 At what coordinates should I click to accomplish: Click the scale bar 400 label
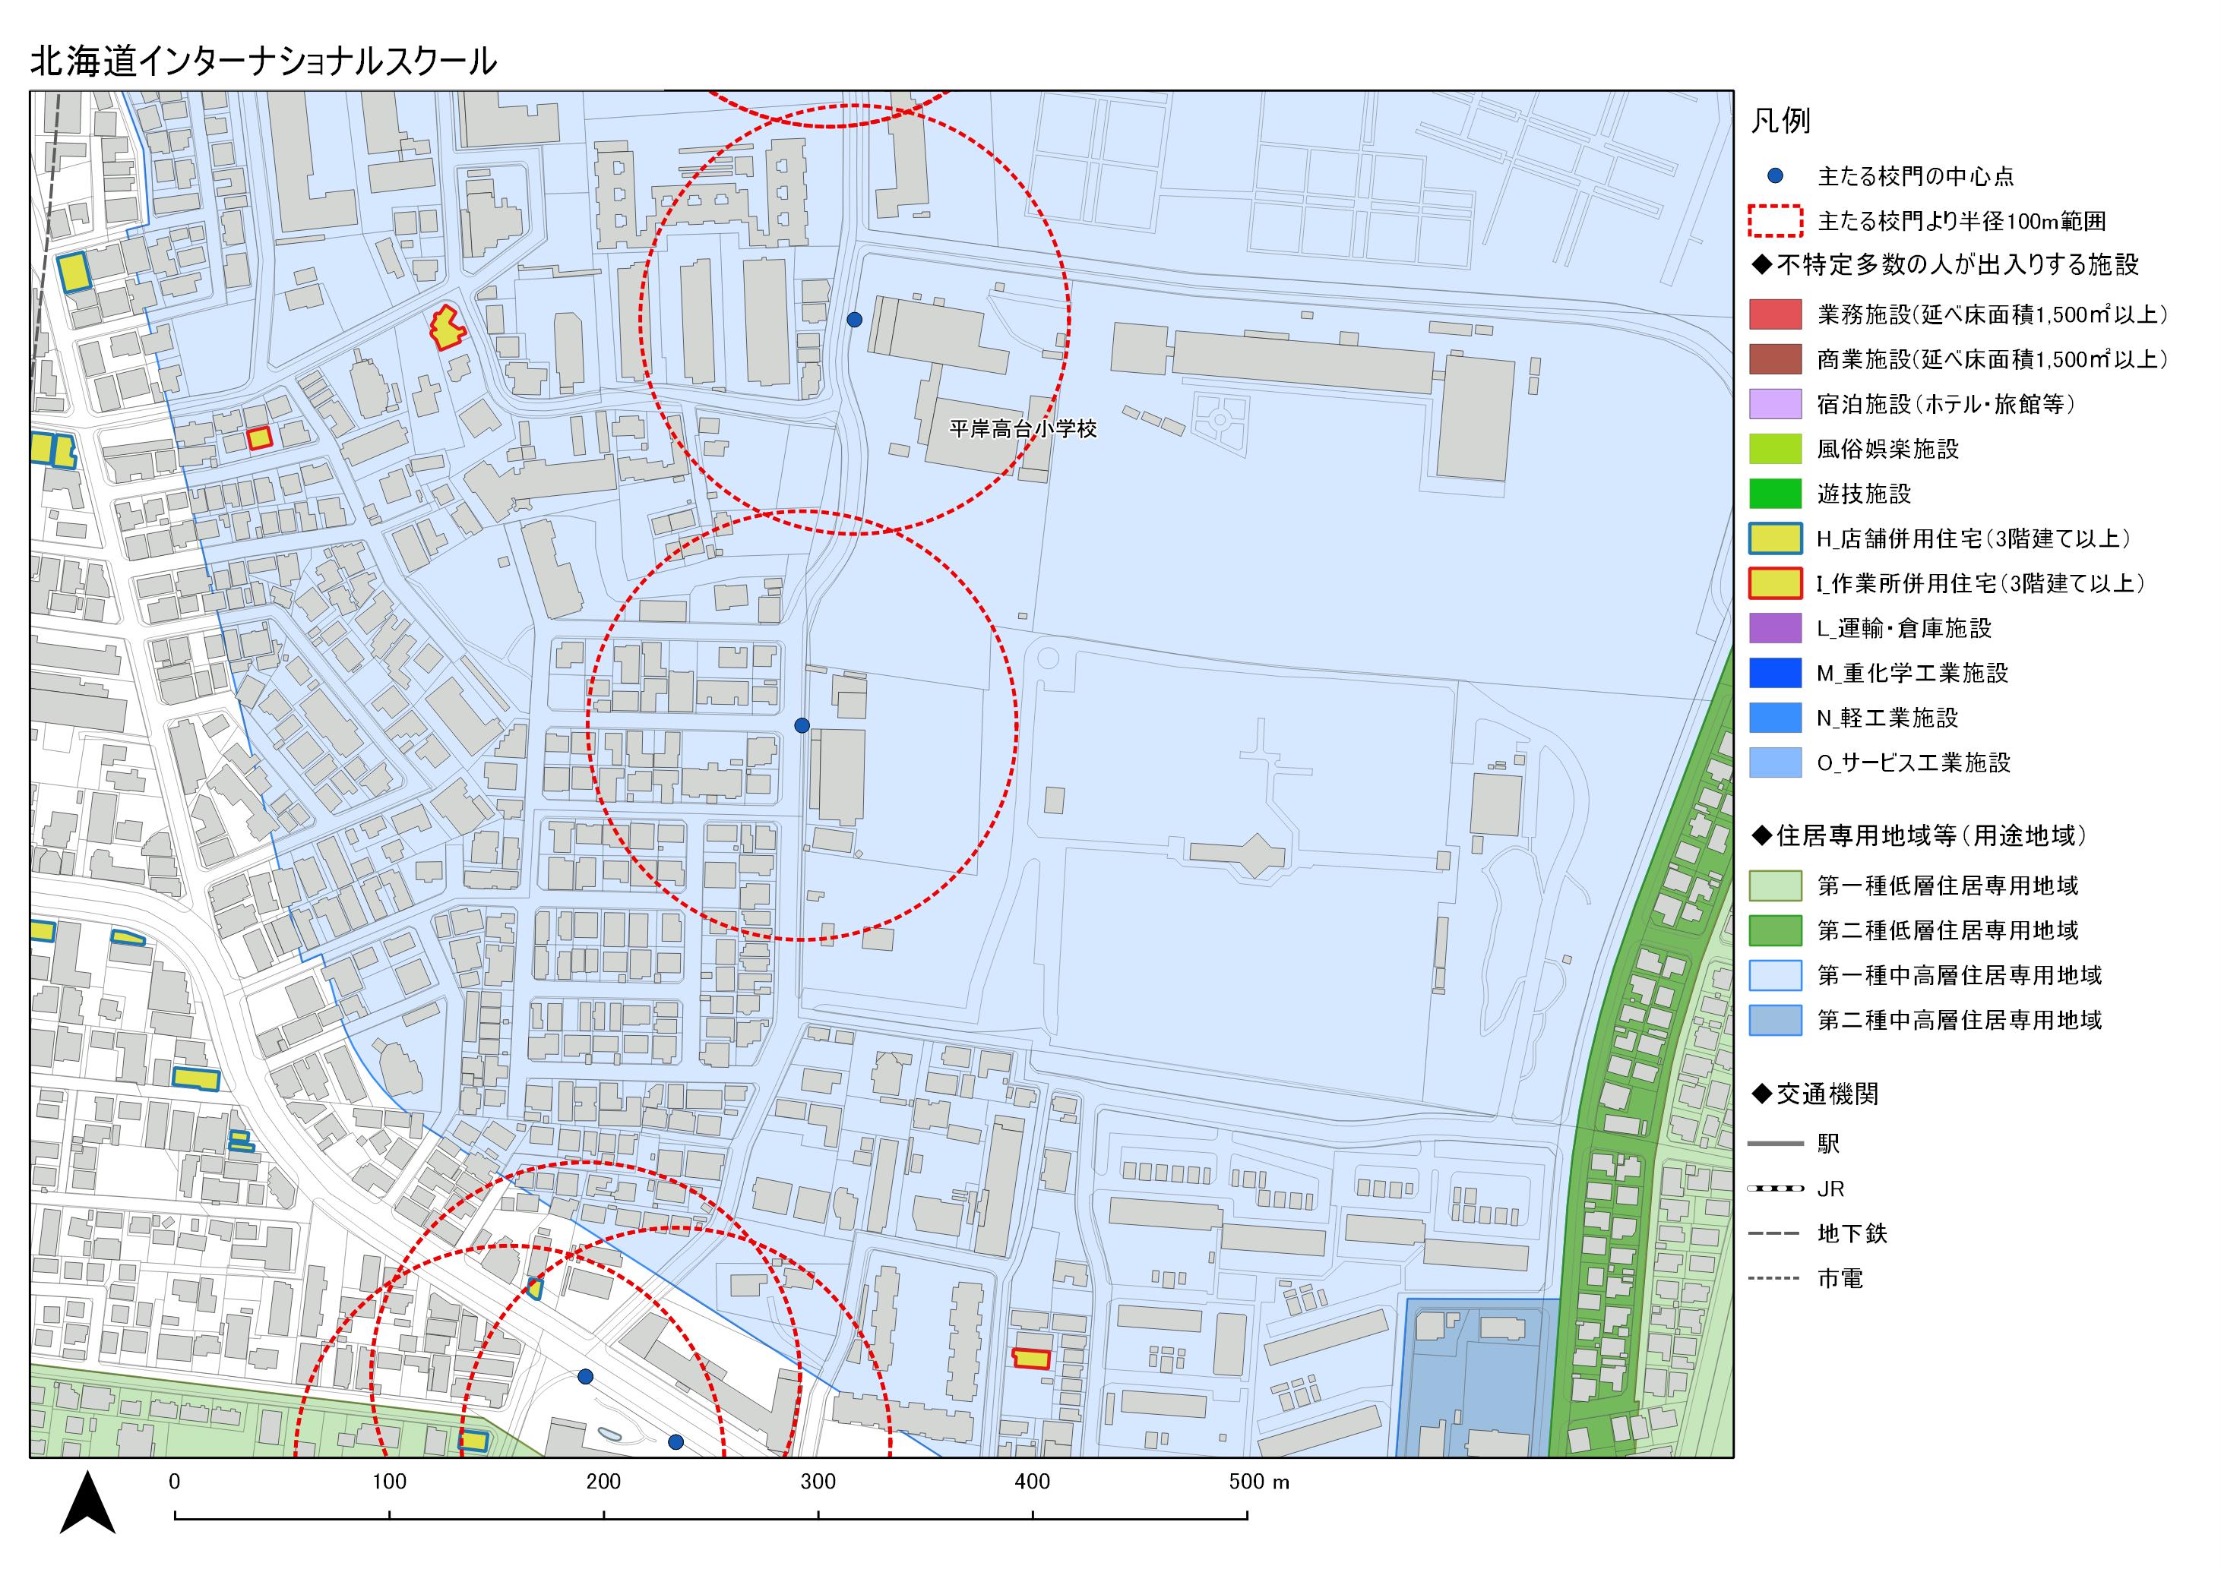pos(1033,1482)
